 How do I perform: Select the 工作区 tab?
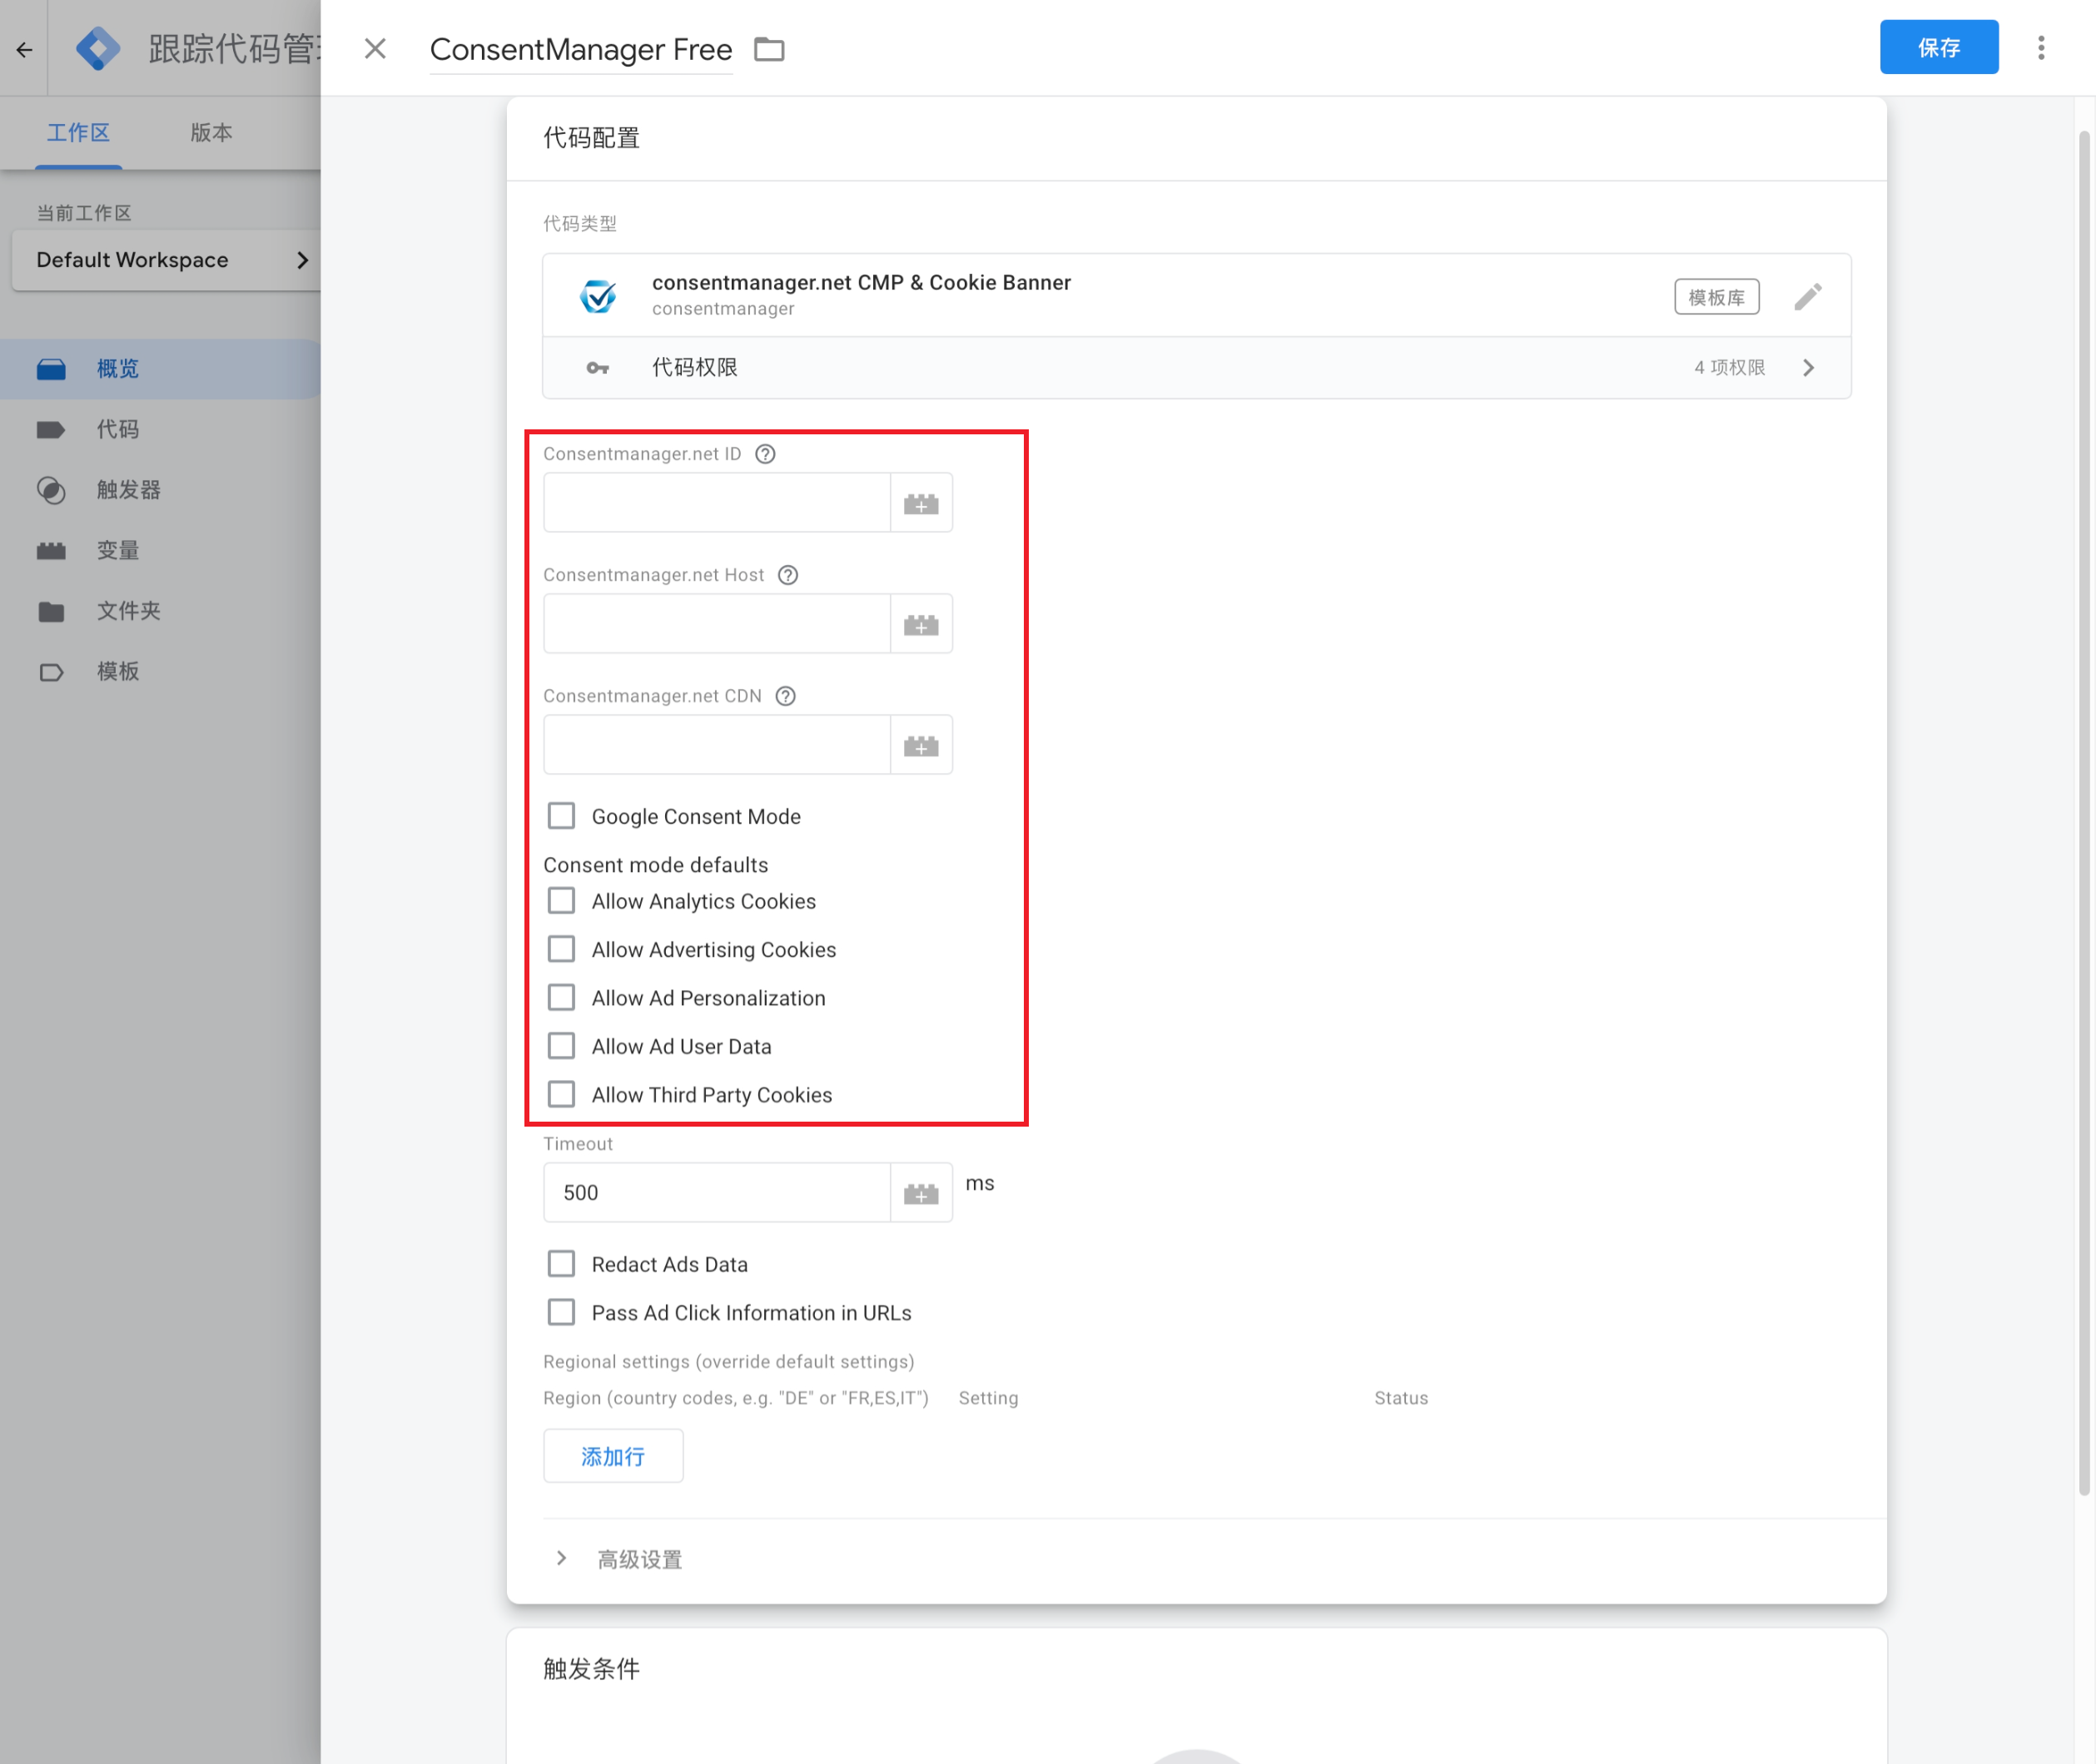[x=78, y=132]
